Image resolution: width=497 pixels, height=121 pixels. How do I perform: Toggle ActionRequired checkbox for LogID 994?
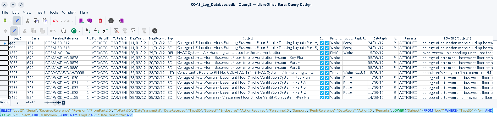click(327, 43)
